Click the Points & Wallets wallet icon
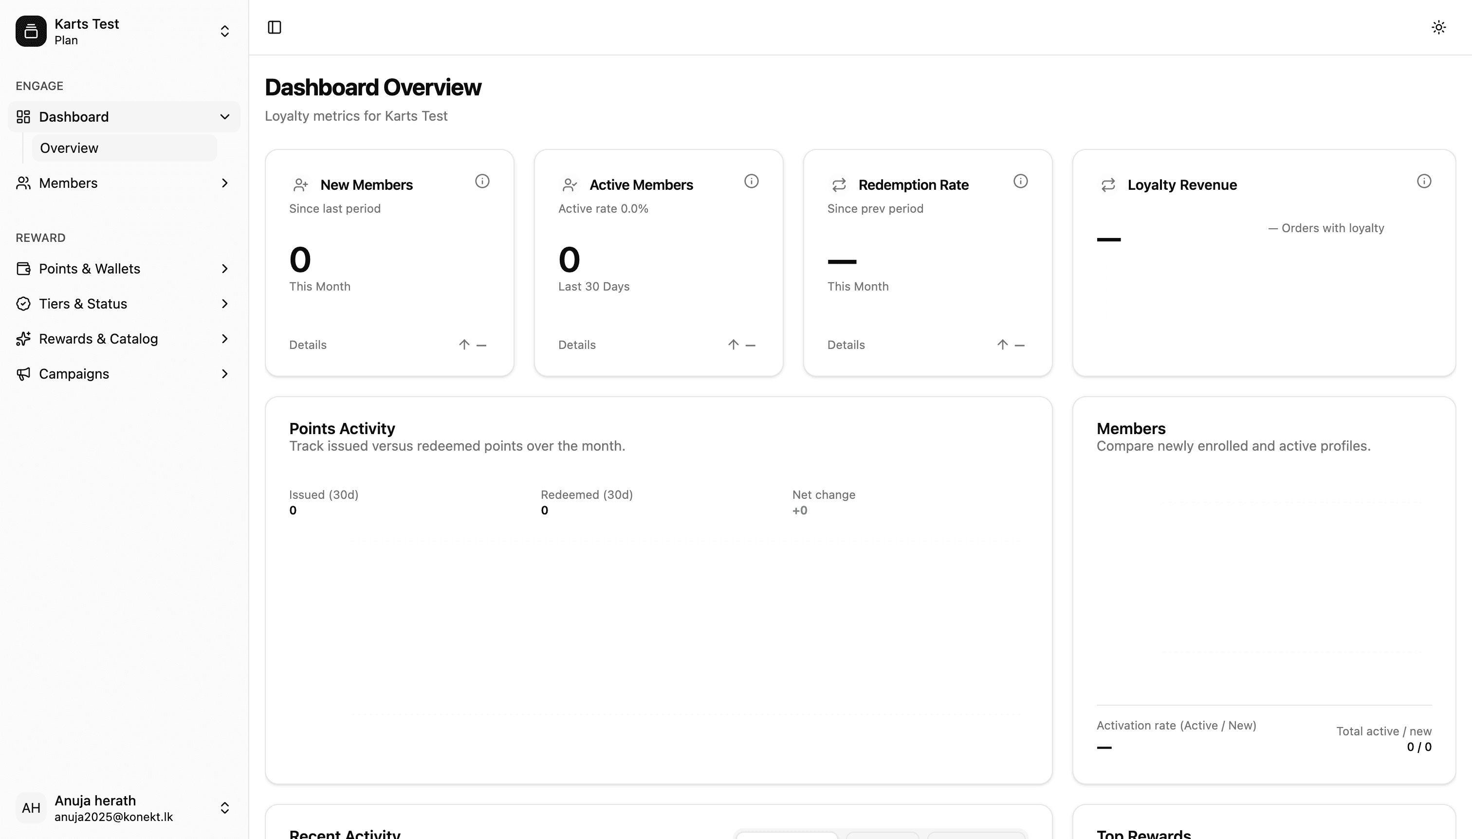This screenshot has height=839, width=1472. [23, 269]
